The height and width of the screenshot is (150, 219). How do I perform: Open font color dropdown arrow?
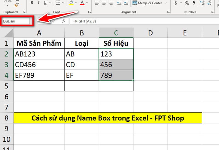coord(87,3)
